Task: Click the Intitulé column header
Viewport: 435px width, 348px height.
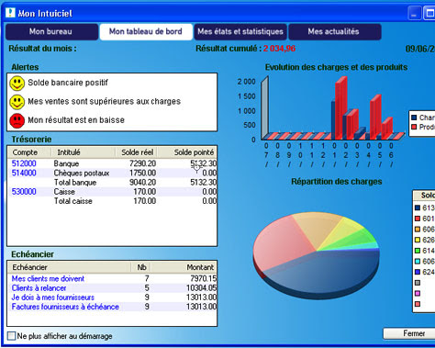Action: [83, 152]
